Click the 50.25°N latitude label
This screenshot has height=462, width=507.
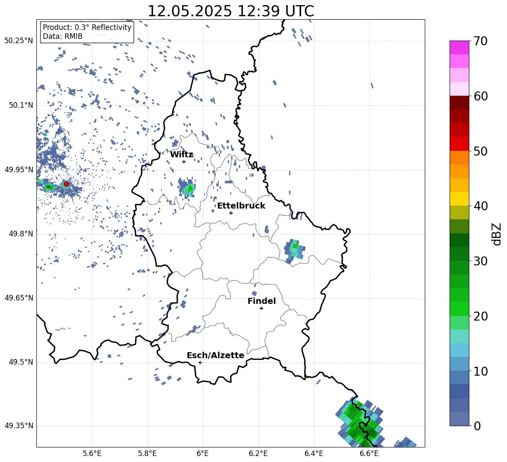19,41
